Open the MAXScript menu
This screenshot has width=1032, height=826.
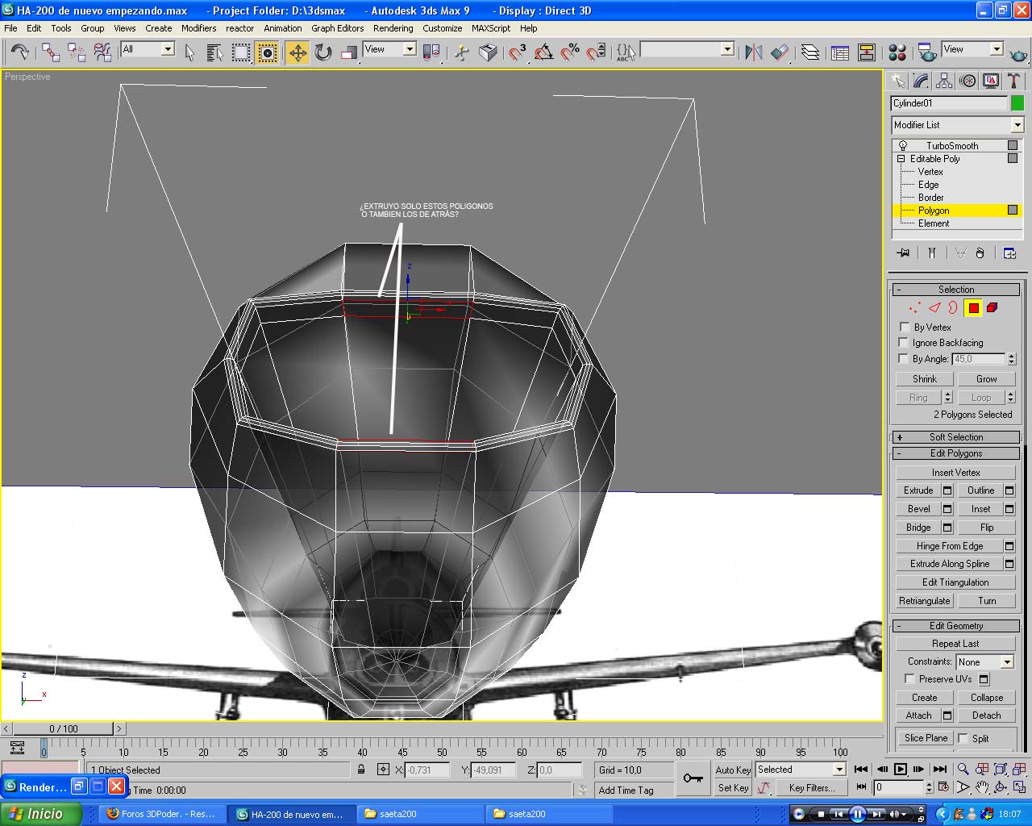490,28
